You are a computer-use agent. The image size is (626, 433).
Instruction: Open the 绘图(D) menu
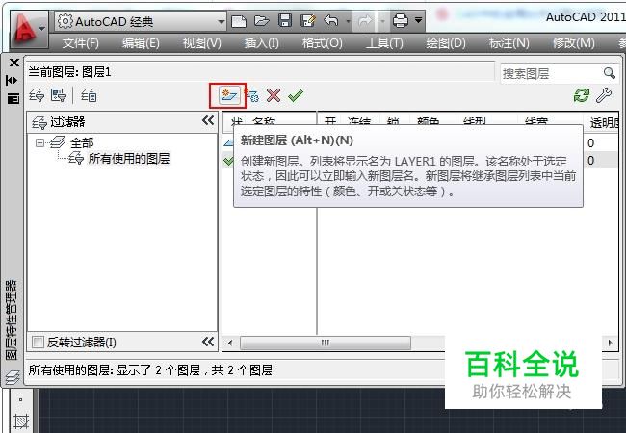[446, 42]
